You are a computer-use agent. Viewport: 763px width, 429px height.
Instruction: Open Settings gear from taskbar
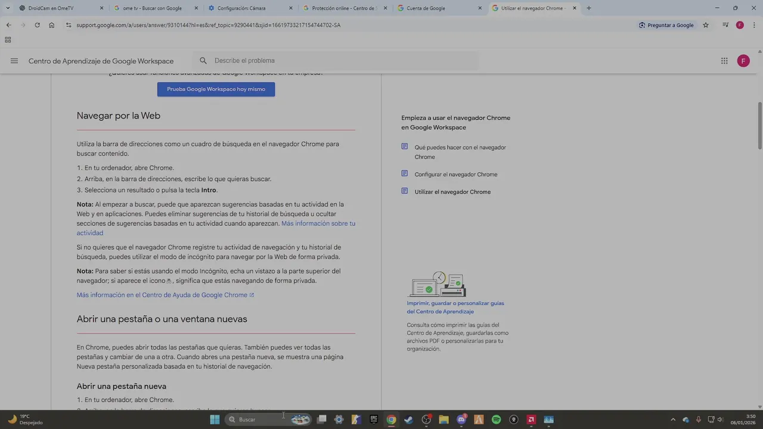pos(339,419)
